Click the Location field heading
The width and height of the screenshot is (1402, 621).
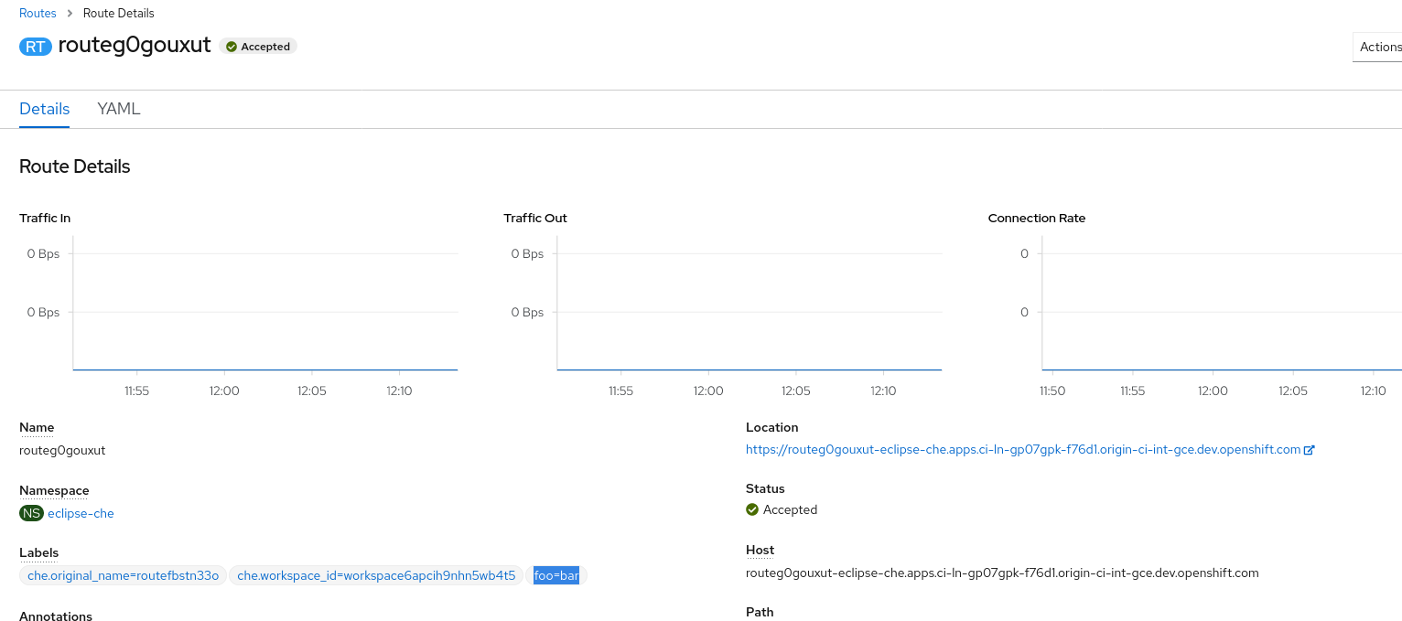coord(772,427)
